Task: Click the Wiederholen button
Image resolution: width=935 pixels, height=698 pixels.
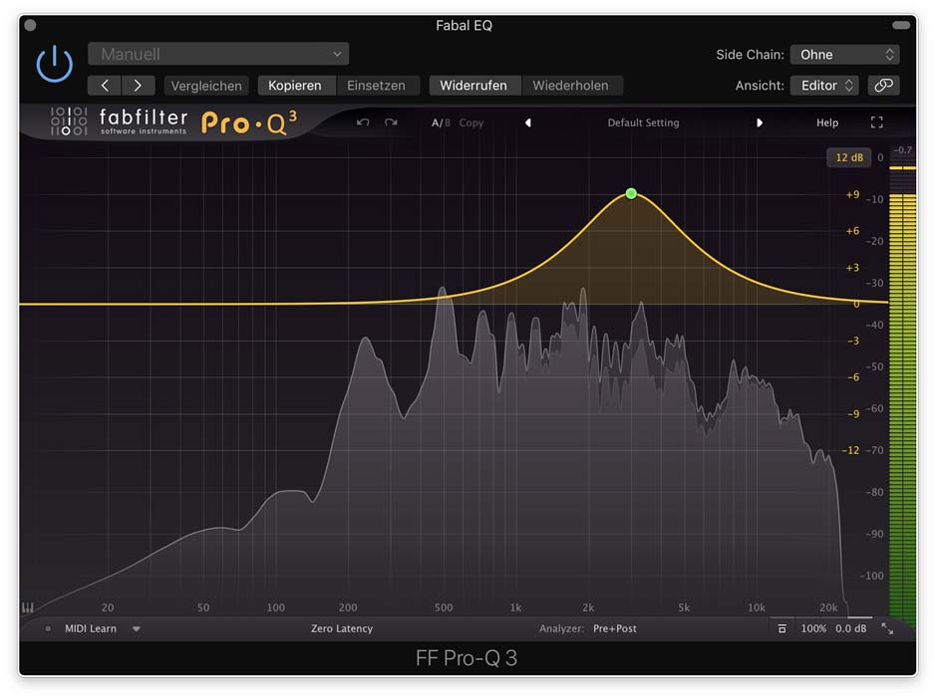Action: click(x=570, y=86)
